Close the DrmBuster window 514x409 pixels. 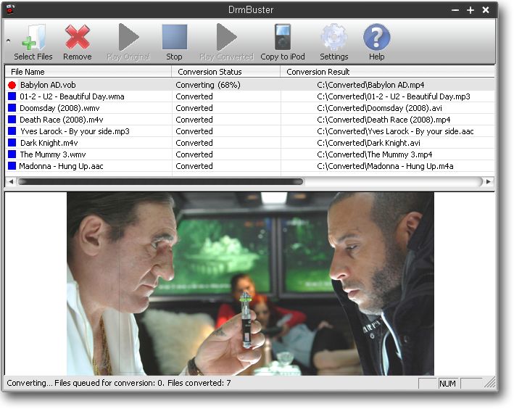point(486,10)
